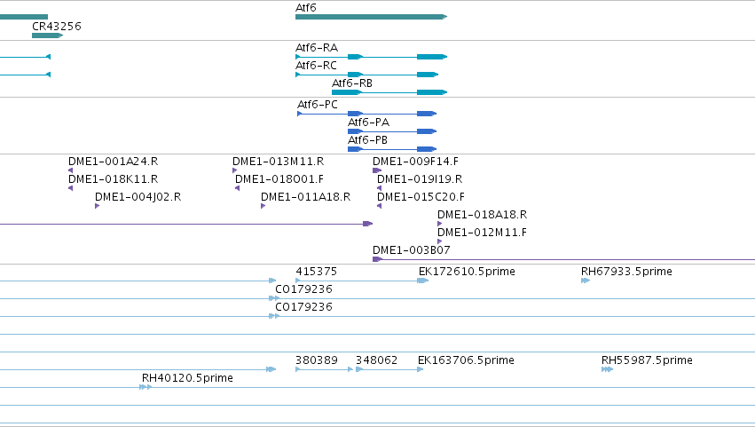755x427 pixels.
Task: Select the DME1-011A18.R marker
Action: click(x=263, y=206)
